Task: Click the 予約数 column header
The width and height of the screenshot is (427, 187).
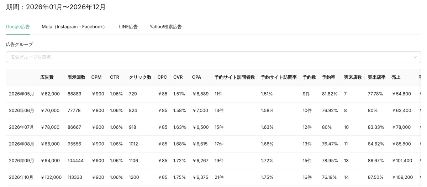Action: (x=309, y=77)
